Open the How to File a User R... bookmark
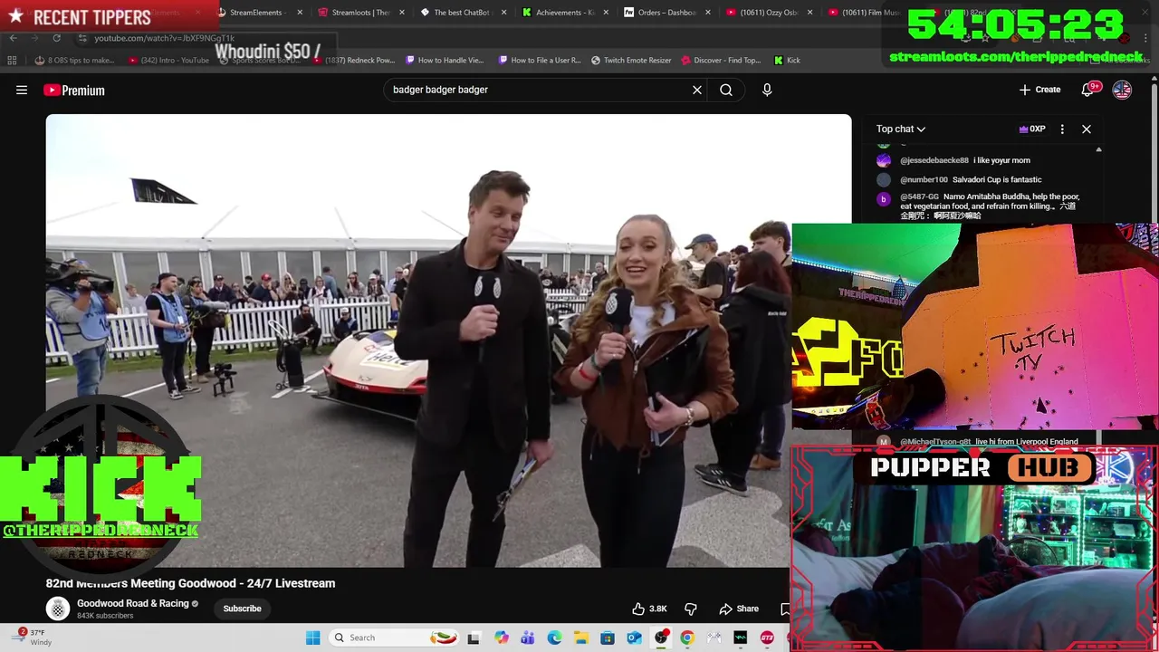This screenshot has width=1159, height=652. click(x=540, y=60)
